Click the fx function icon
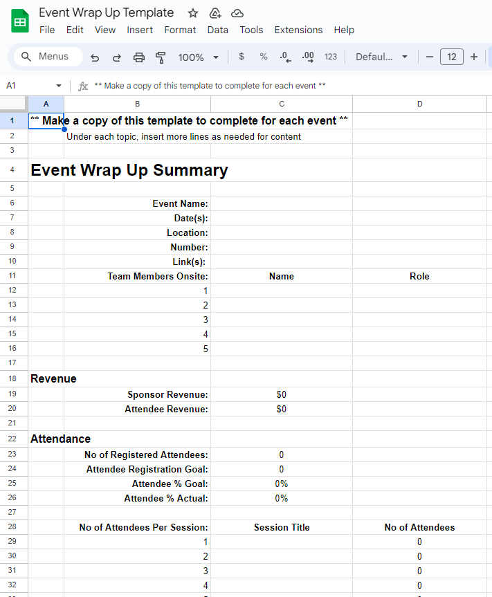 [83, 86]
